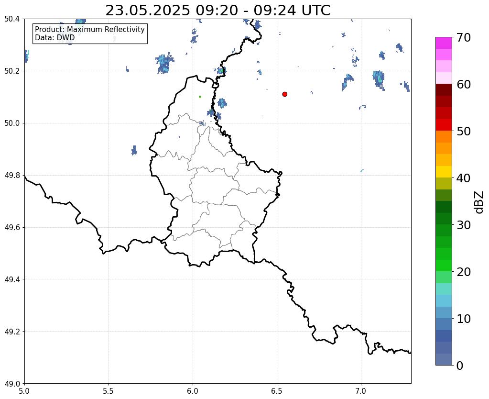Click the latitude tick label 50.4
This screenshot has width=489, height=399.
pyautogui.click(x=12, y=19)
